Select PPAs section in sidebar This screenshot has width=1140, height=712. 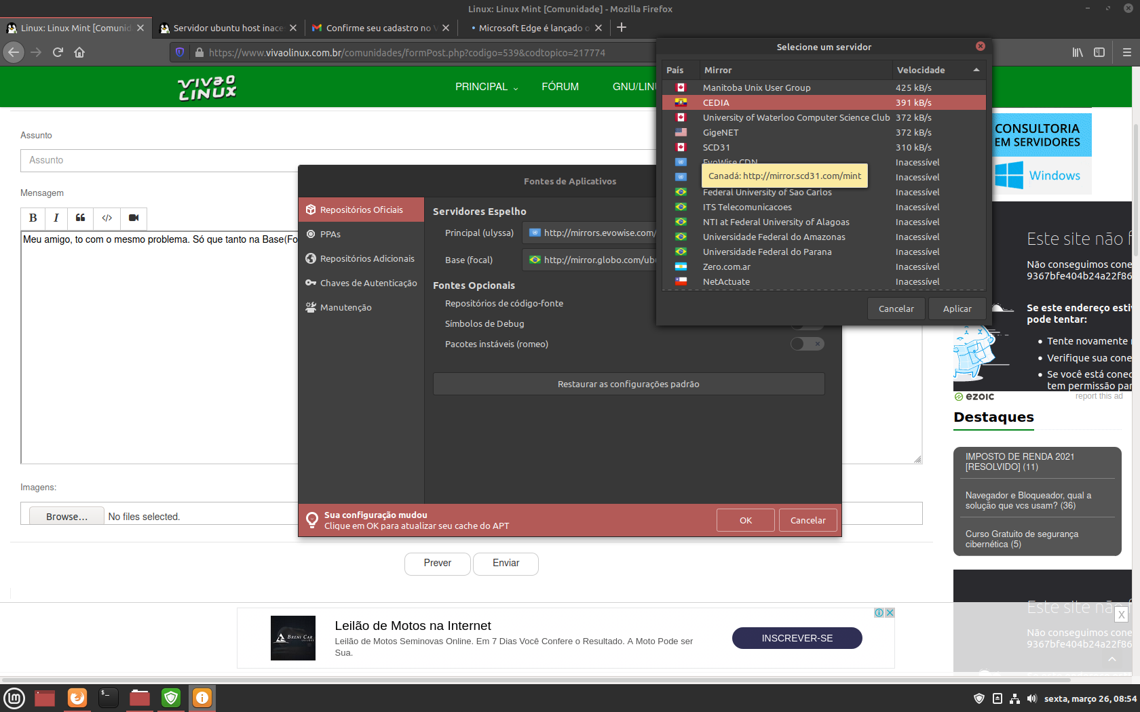(361, 234)
